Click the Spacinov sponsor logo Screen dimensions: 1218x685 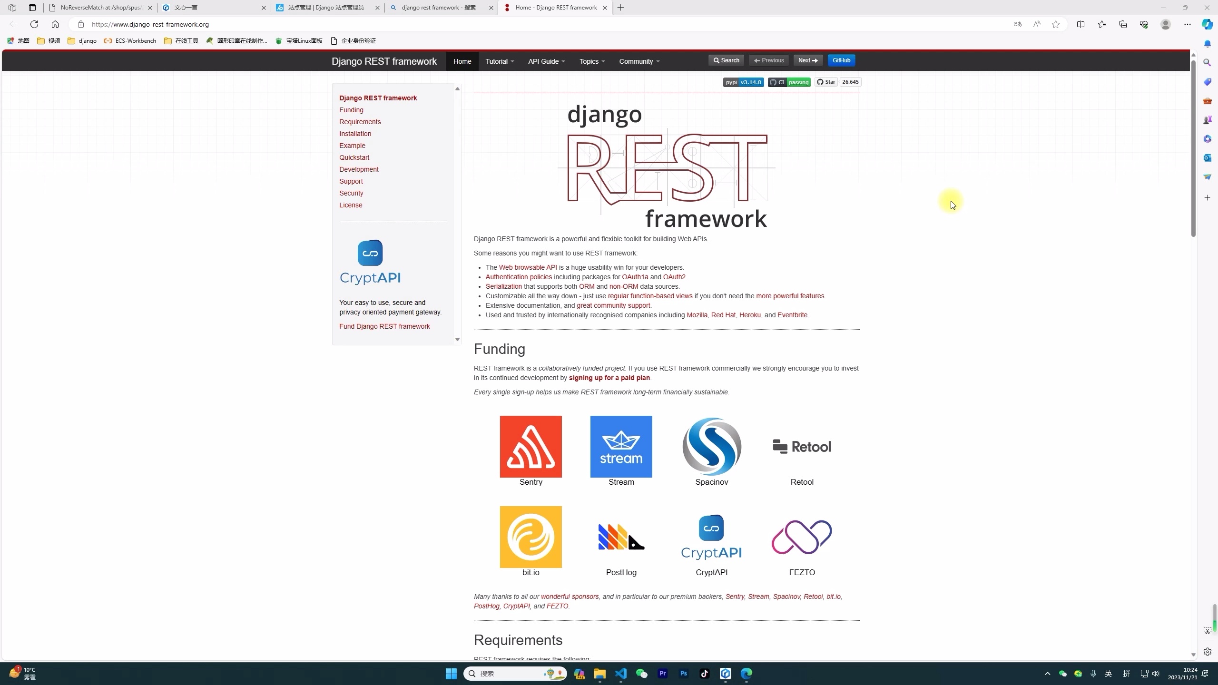pyautogui.click(x=711, y=446)
